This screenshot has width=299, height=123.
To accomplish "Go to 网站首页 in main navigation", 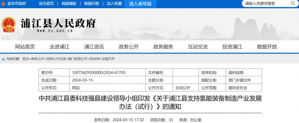I will (25, 47).
